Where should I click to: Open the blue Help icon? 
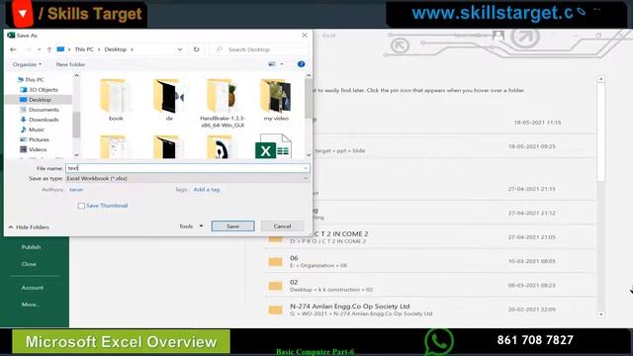click(x=301, y=64)
